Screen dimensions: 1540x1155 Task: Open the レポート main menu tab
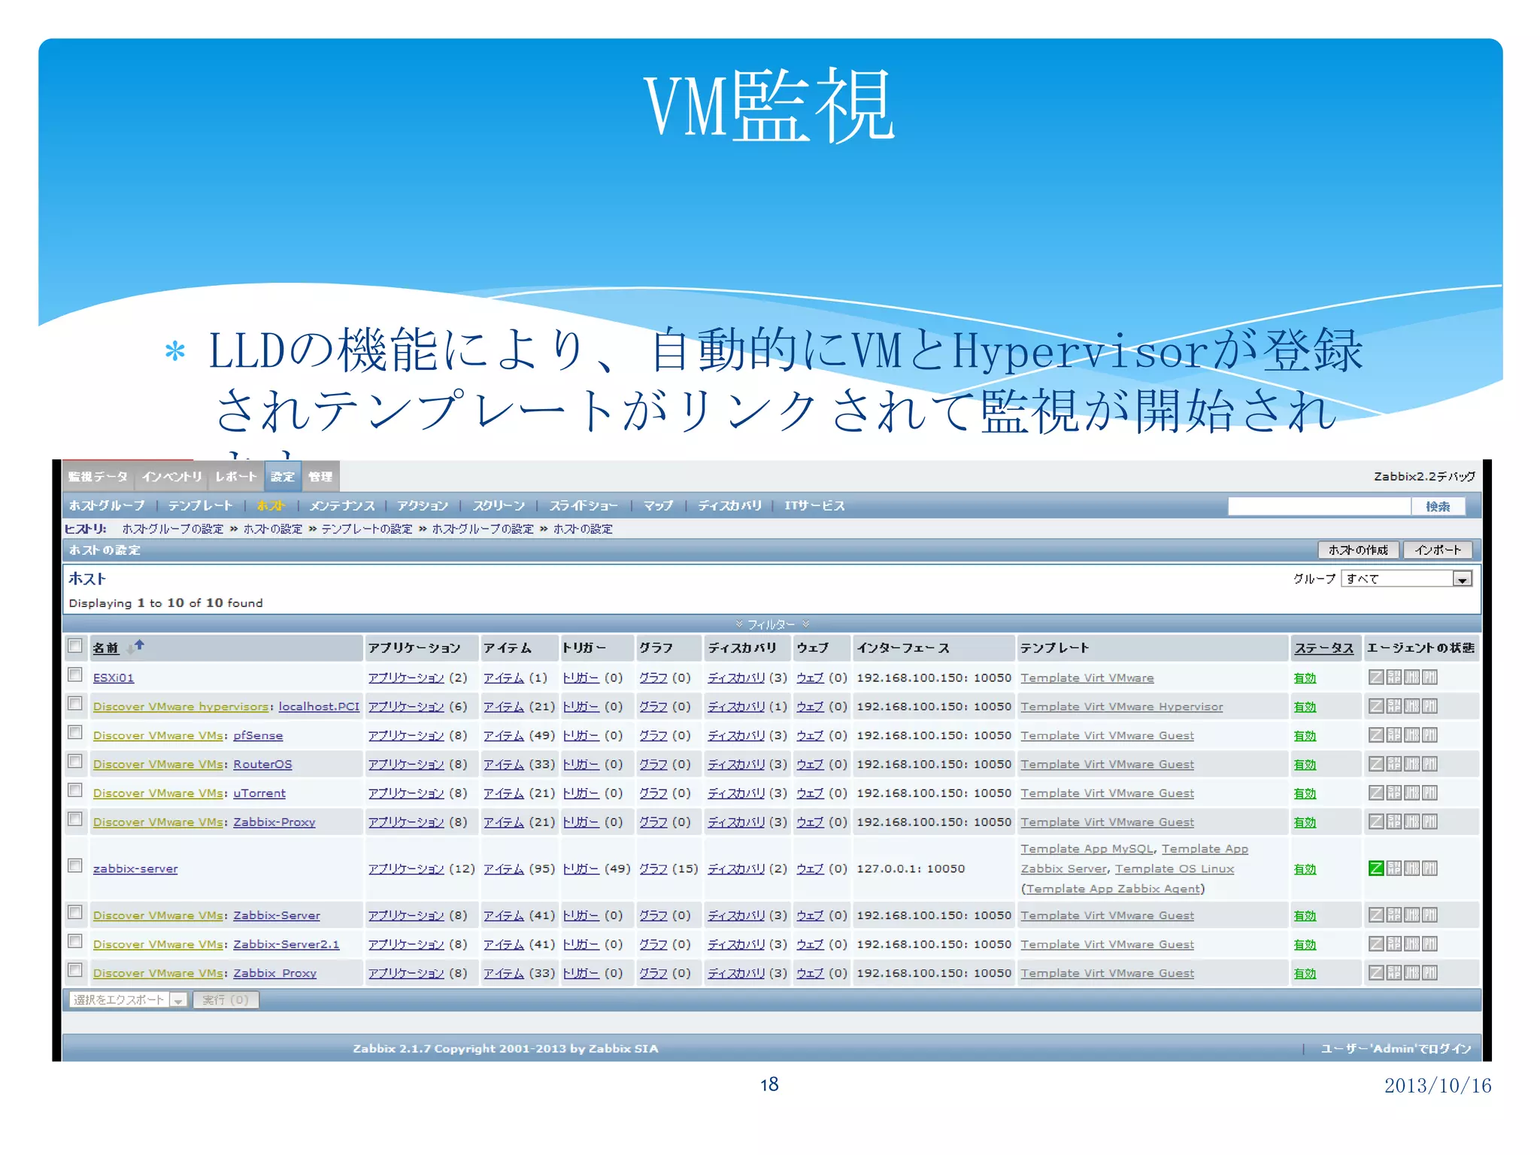click(236, 477)
